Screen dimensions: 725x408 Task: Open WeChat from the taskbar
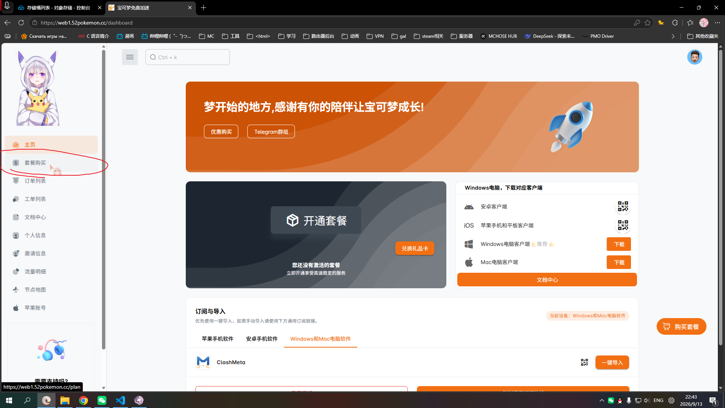click(102, 400)
